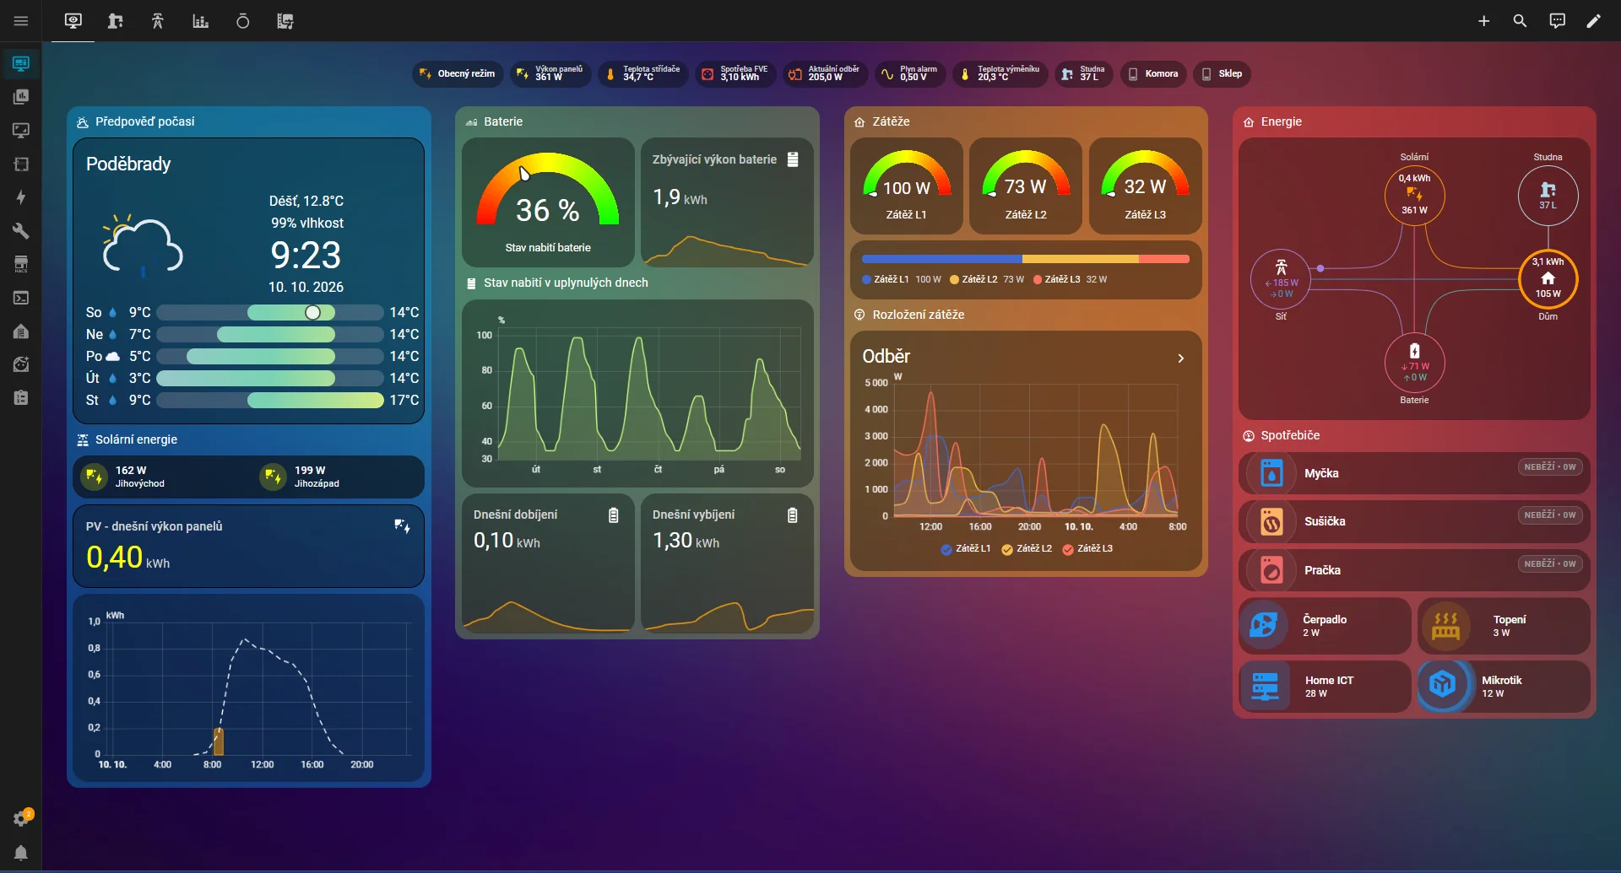Viewport: 1621px width, 873px height.
Task: Open the Mikrotik device tile
Action: (x=1504, y=687)
